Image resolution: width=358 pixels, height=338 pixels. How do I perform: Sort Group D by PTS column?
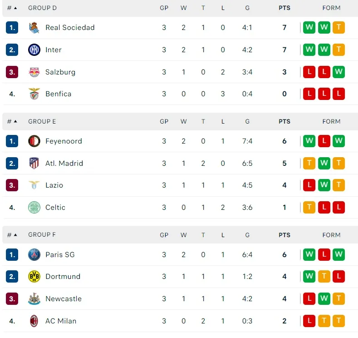pos(284,8)
